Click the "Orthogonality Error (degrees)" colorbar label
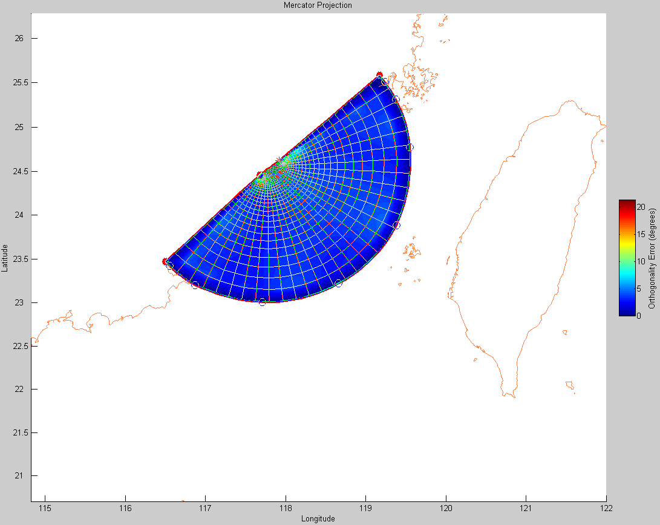The image size is (660, 525). point(652,258)
